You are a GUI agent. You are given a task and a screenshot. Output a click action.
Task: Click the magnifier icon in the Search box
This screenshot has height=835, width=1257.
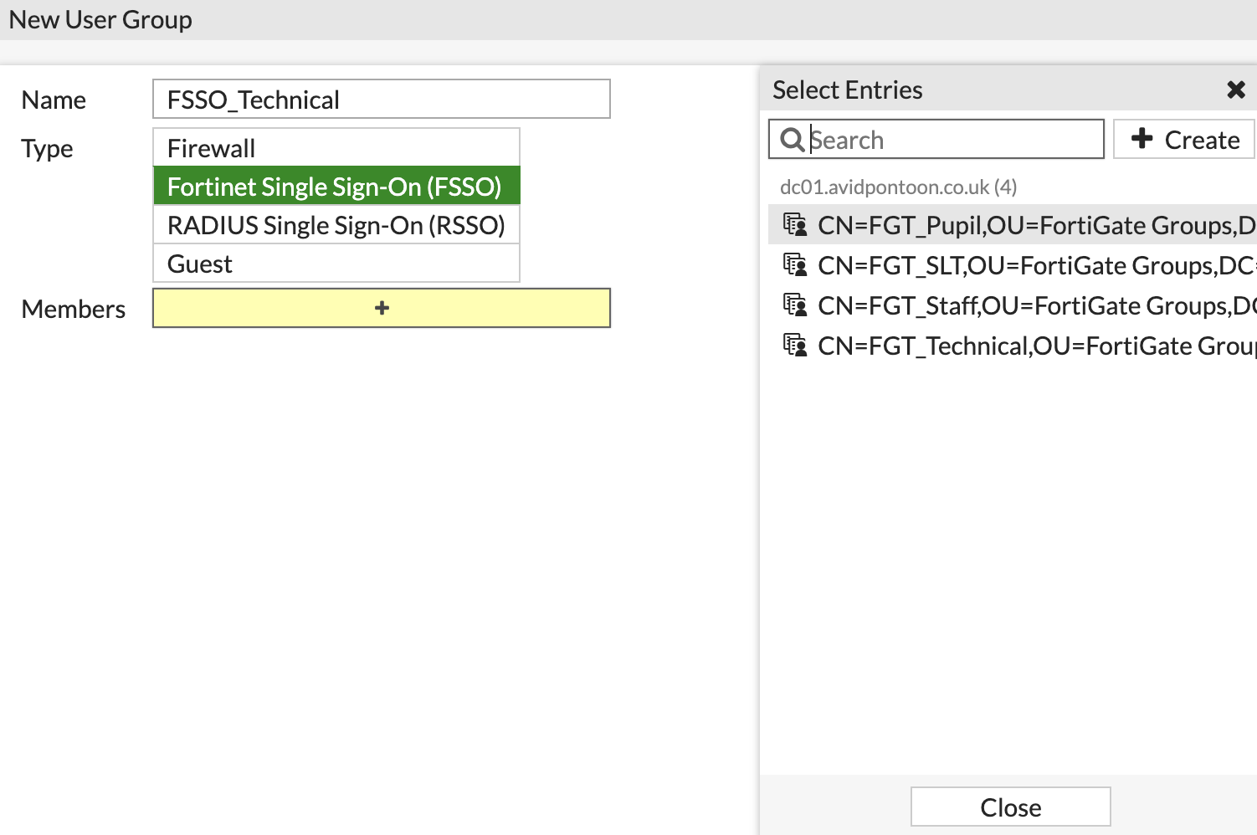[792, 139]
